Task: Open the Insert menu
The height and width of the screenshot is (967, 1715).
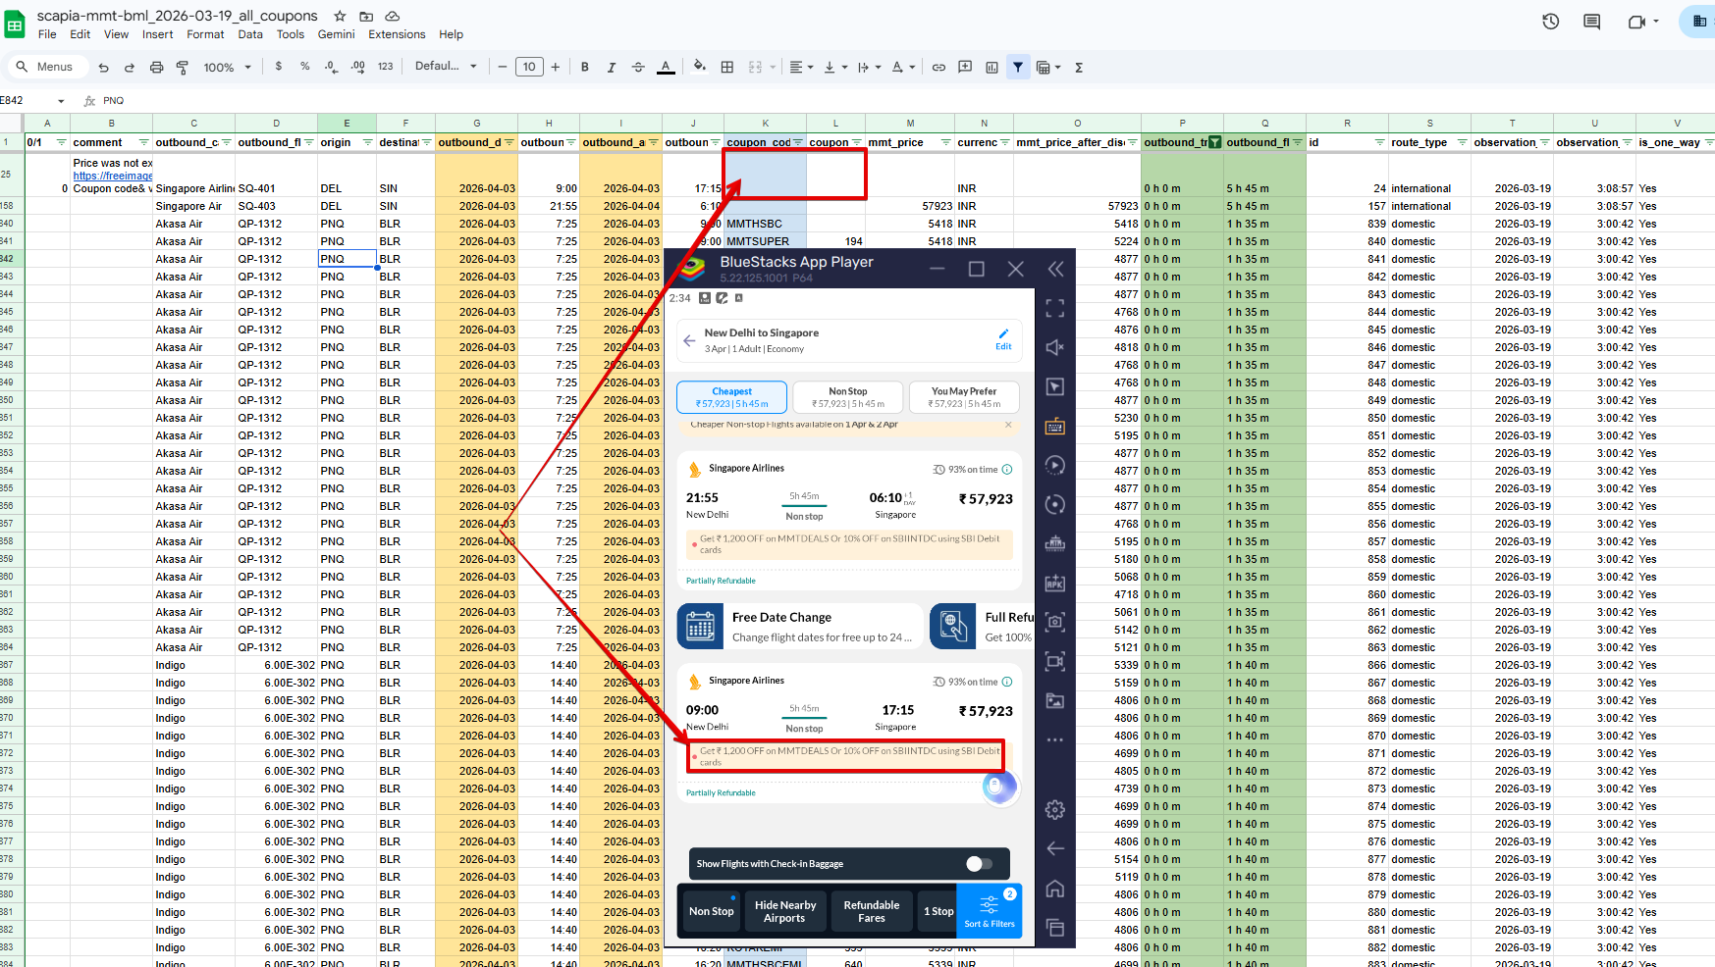Action: tap(157, 34)
